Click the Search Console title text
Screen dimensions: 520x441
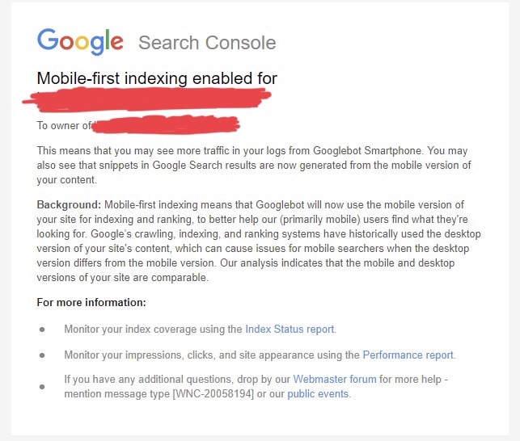pos(207,43)
